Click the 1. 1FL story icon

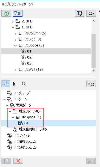click(18, 27)
